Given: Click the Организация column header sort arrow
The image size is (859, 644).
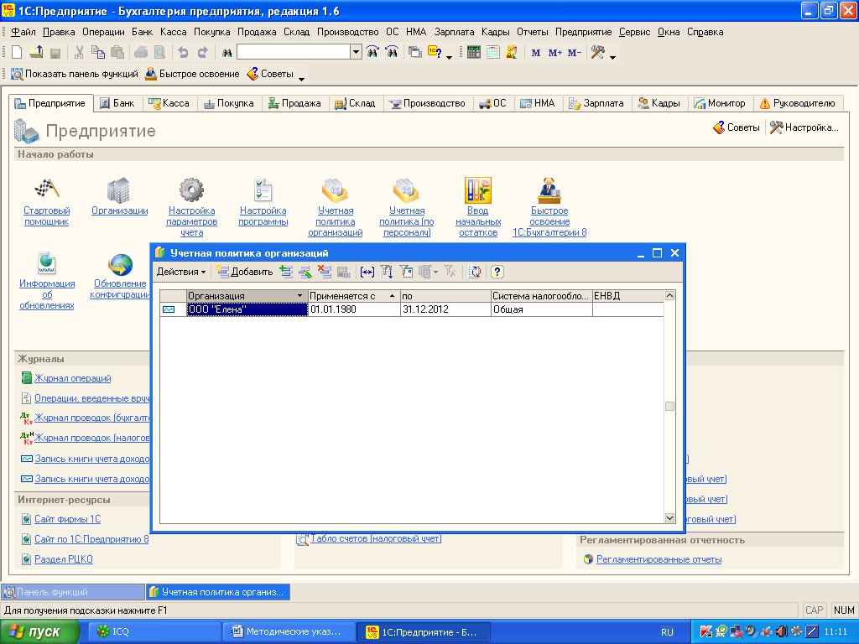Looking at the screenshot, I should 299,296.
